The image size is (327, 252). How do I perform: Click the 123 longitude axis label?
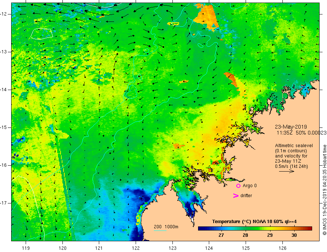click(172, 248)
